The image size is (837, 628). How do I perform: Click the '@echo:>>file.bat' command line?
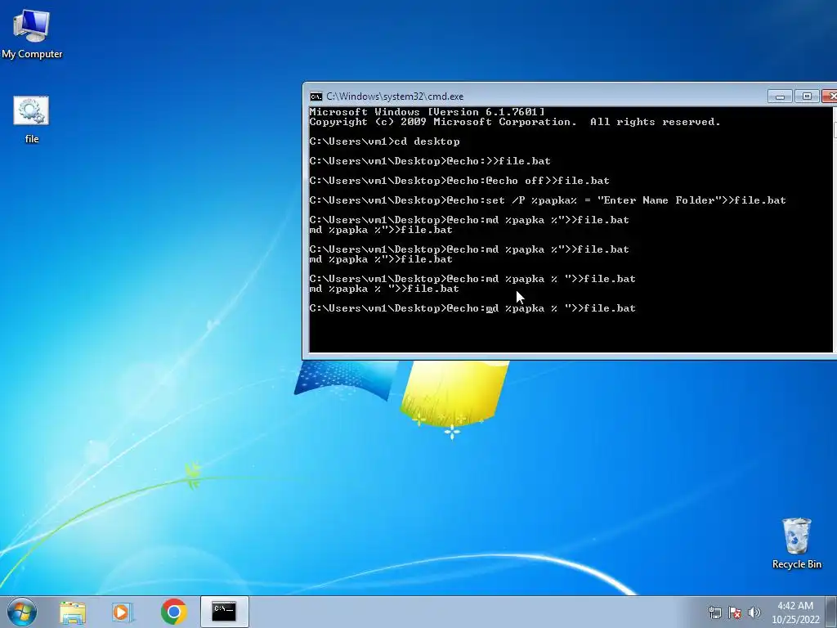click(x=430, y=161)
